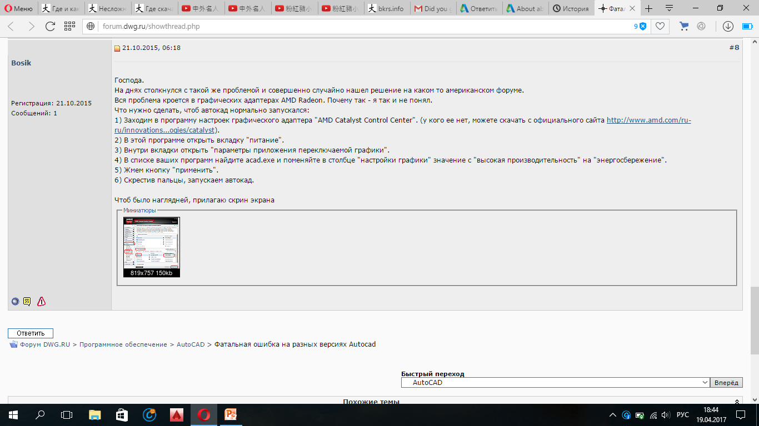This screenshot has height=426, width=759.
Task: Report post via red warning icon
Action: (x=41, y=302)
